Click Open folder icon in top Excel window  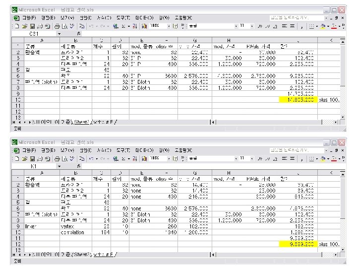click(x=25, y=26)
